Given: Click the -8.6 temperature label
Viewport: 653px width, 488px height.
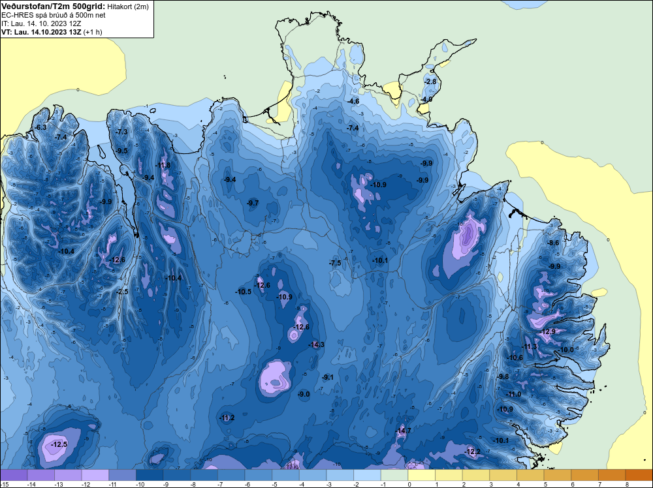Looking at the screenshot, I should tap(554, 243).
